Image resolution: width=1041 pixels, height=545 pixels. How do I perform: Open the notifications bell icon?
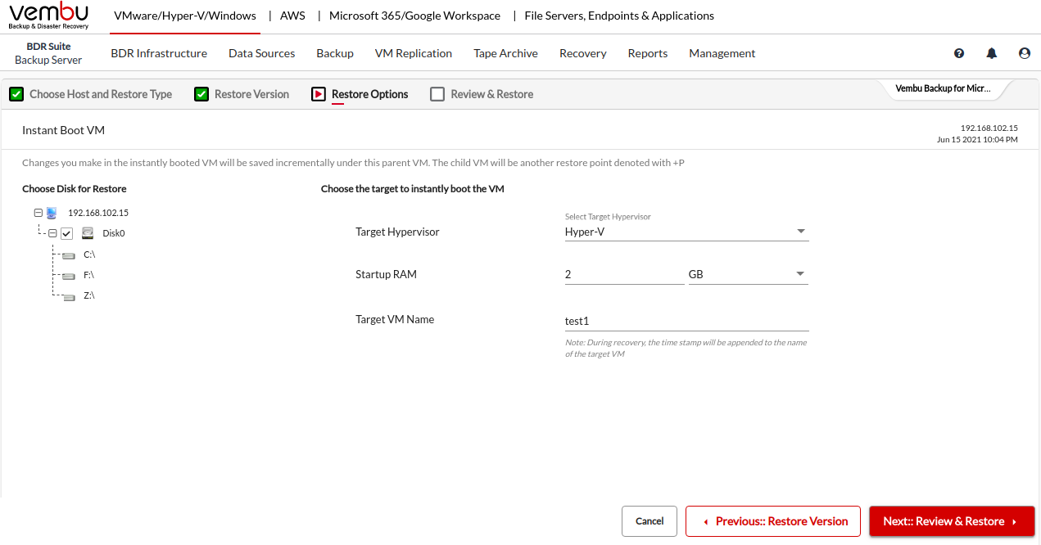(992, 53)
